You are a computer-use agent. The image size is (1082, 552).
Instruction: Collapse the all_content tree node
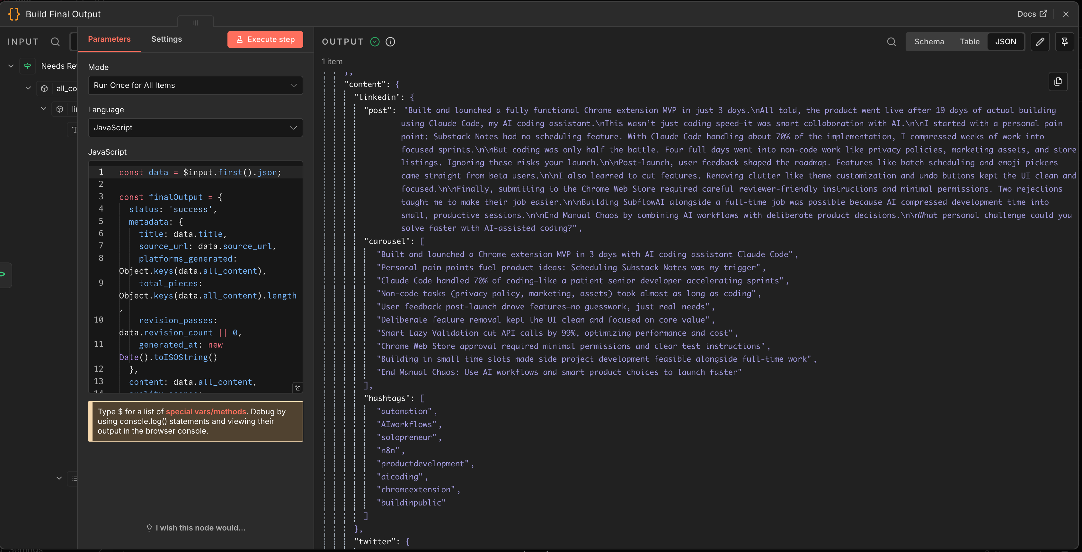pyautogui.click(x=28, y=88)
